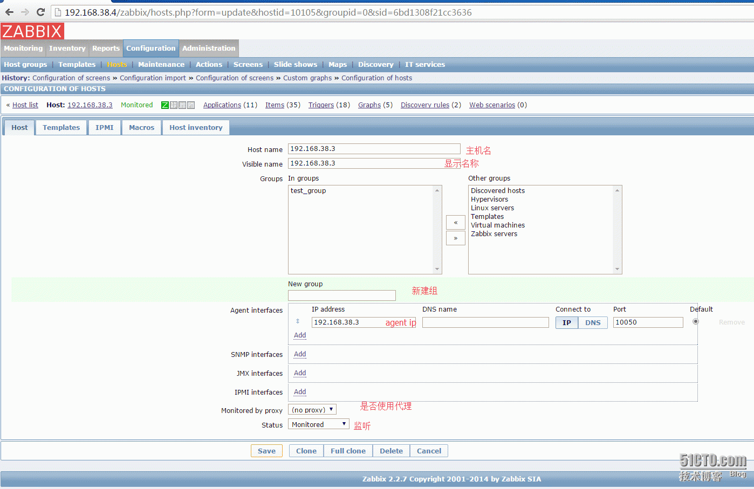
Task: Open the Applications link
Action: [222, 105]
